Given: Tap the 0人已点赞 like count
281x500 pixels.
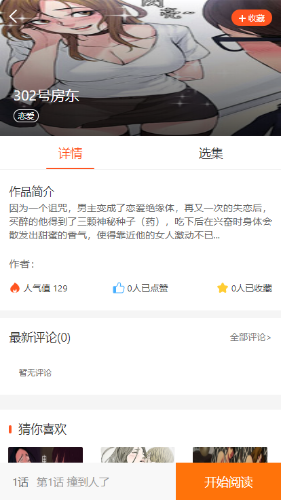Looking at the screenshot, I should 147,288.
